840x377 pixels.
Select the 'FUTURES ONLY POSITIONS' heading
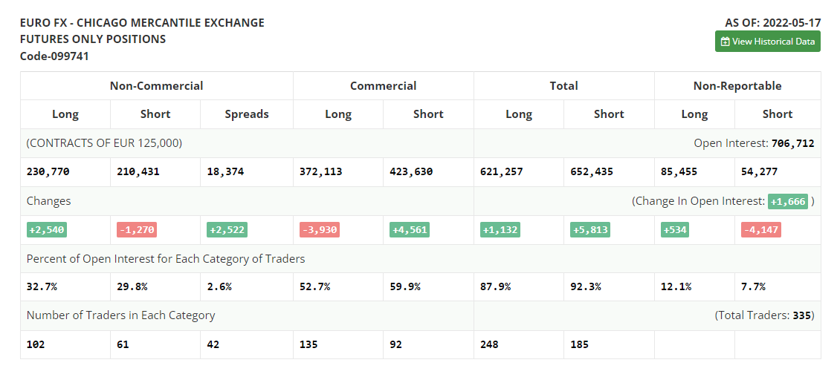click(93, 39)
